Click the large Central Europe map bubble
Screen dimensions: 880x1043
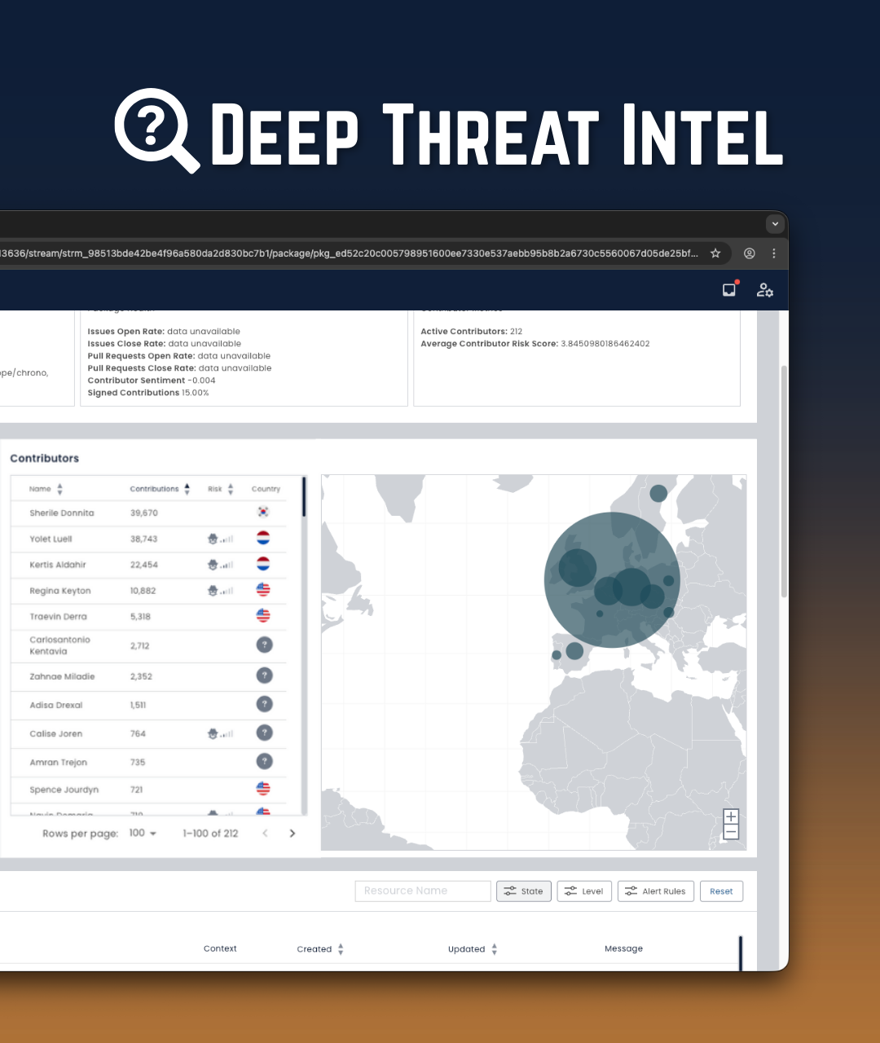click(x=612, y=580)
